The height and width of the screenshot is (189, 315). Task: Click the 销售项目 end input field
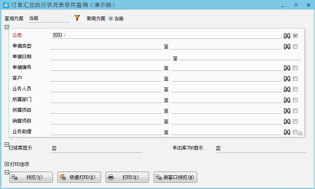pos(226,121)
